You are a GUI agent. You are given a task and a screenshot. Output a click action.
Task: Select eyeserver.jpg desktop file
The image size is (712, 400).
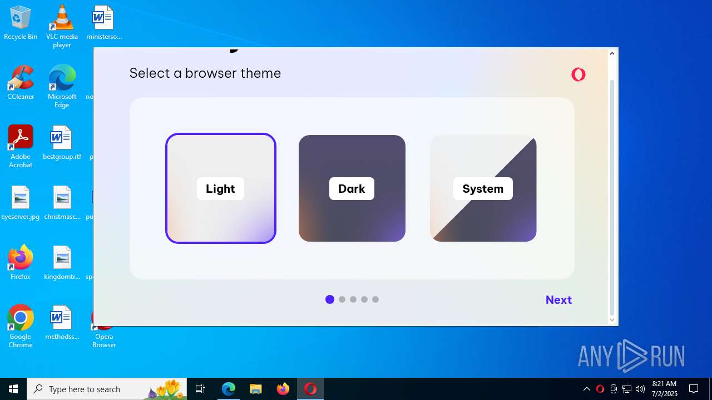click(21, 203)
